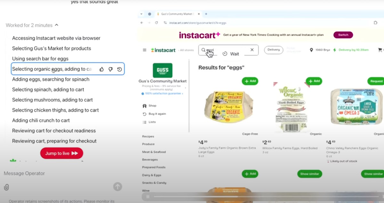Click the paperclip attach icon
The height and width of the screenshot is (203, 384).
(x=6, y=187)
